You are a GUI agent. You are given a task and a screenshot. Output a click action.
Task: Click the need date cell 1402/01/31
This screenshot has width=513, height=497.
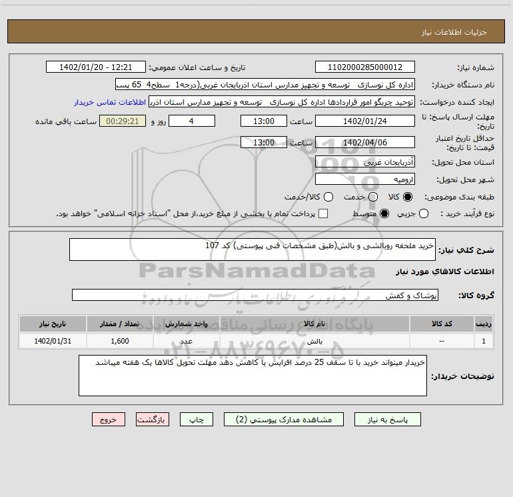coord(53,341)
